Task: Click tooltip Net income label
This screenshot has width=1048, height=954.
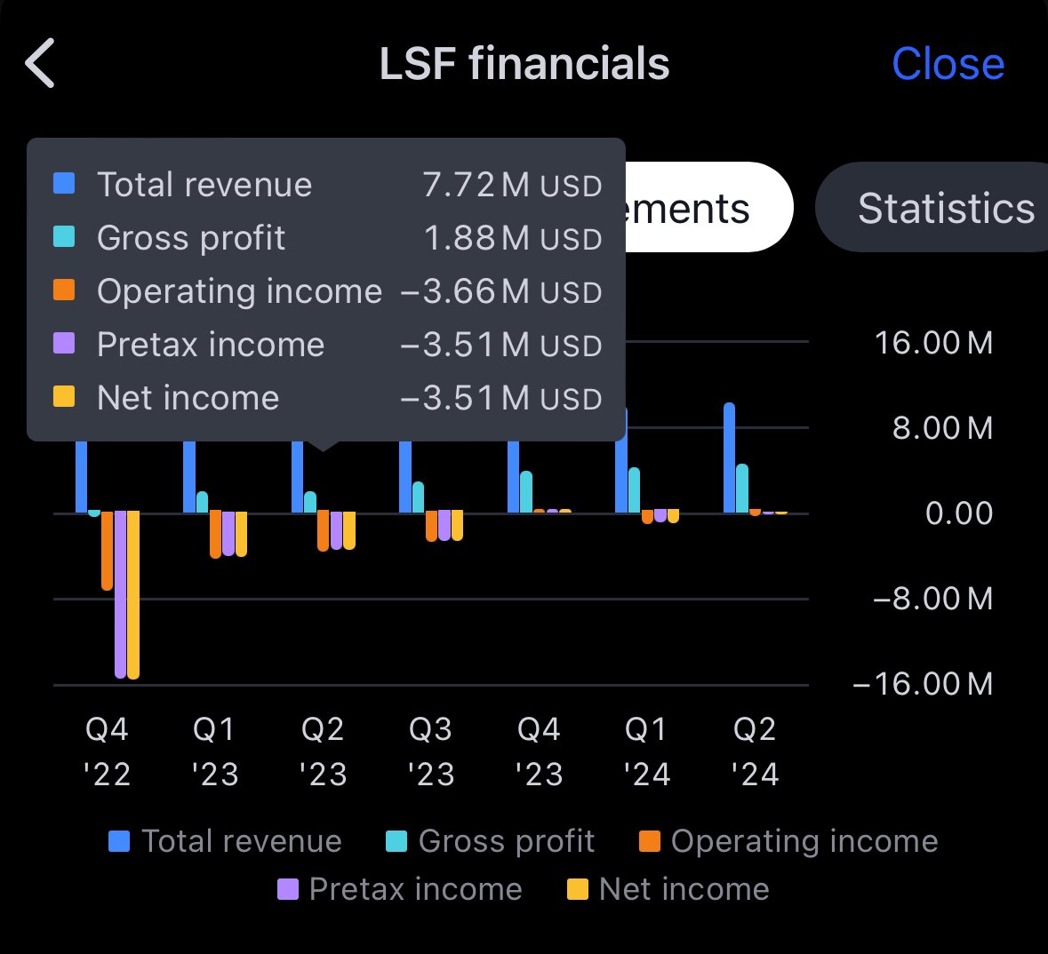Action: [188, 398]
